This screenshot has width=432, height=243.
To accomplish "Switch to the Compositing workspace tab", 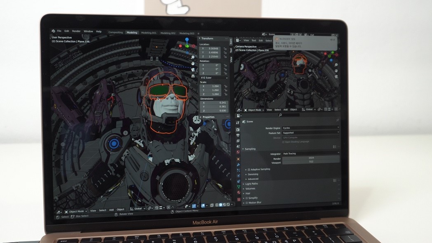I will [115, 32].
